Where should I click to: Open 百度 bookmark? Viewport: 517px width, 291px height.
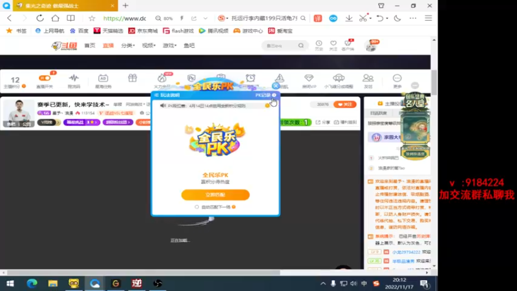(x=79, y=30)
